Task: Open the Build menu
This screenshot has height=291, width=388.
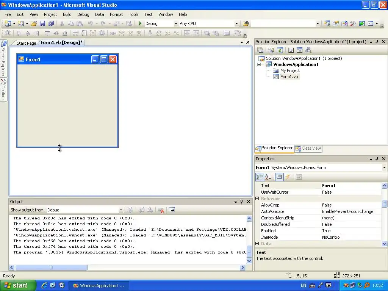Action: 67,14
